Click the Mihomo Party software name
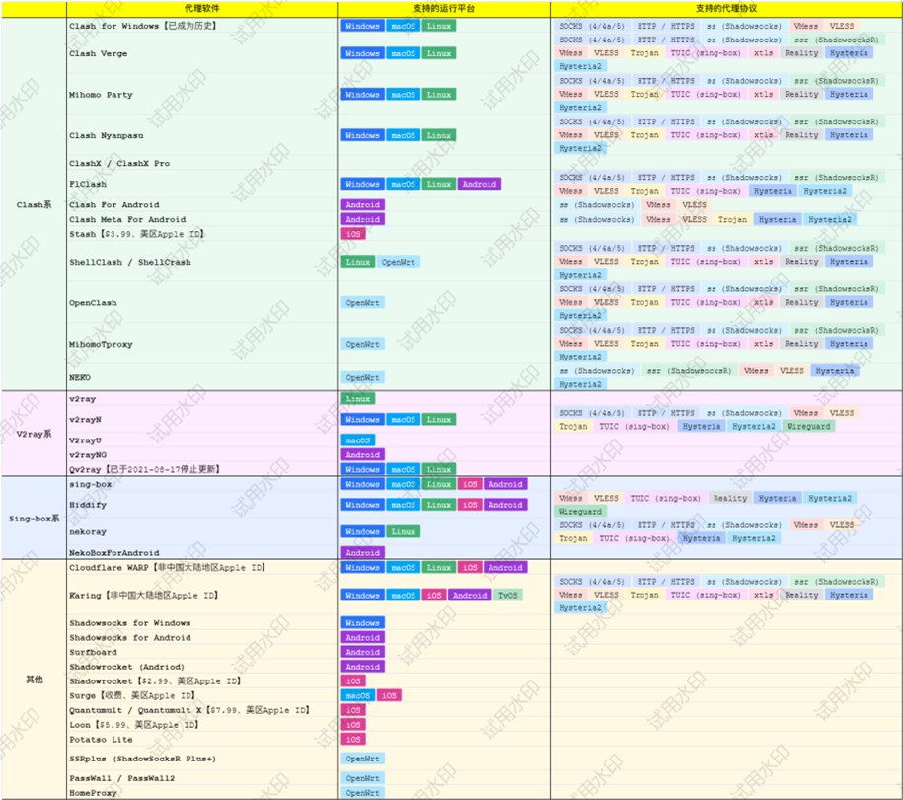Image resolution: width=903 pixels, height=800 pixels. (x=101, y=95)
